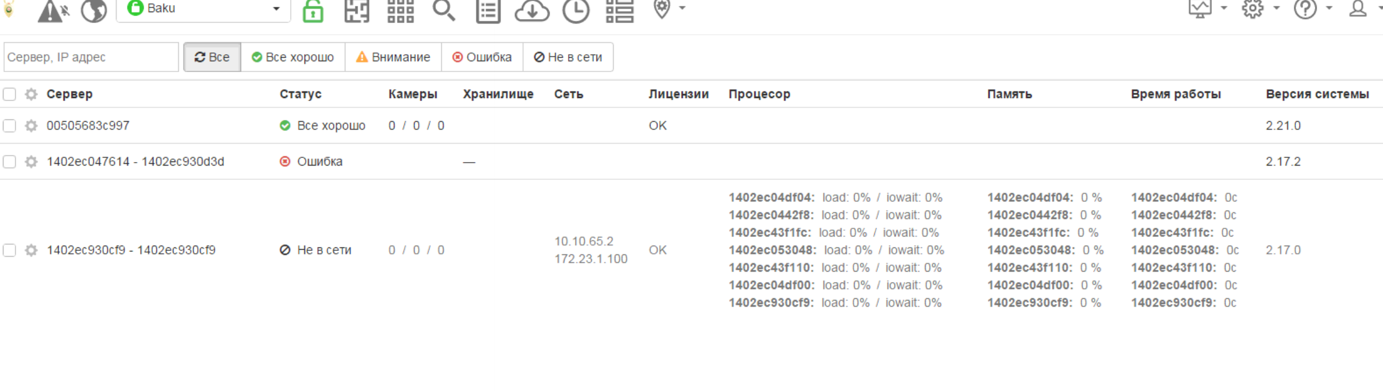Click the 'Все хорошо' status of 00505683c997

click(x=322, y=126)
